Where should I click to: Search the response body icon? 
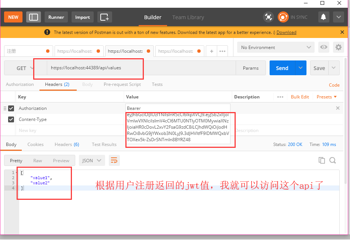(x=333, y=160)
